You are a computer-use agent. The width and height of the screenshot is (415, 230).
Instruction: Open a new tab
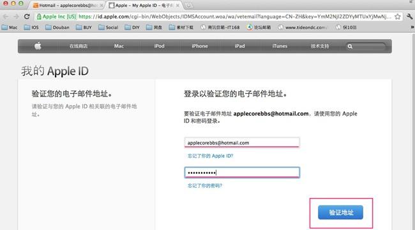tap(188, 5)
